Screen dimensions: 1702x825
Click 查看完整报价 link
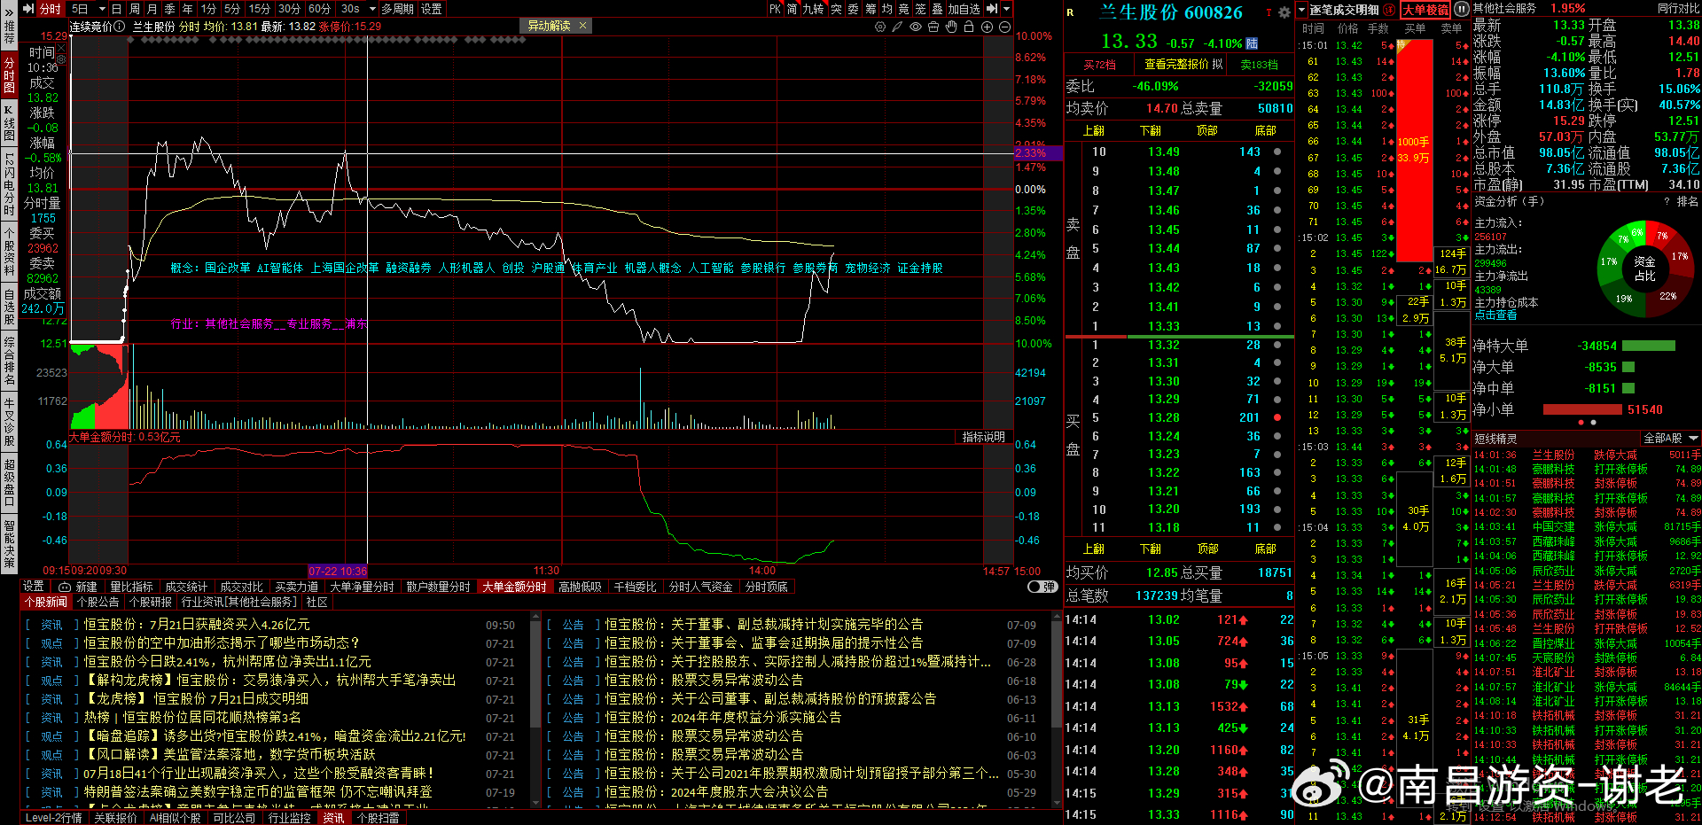1176,65
